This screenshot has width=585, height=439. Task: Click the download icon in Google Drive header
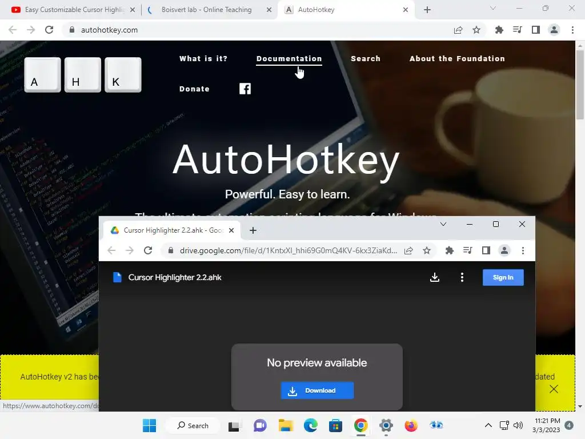coord(435,277)
